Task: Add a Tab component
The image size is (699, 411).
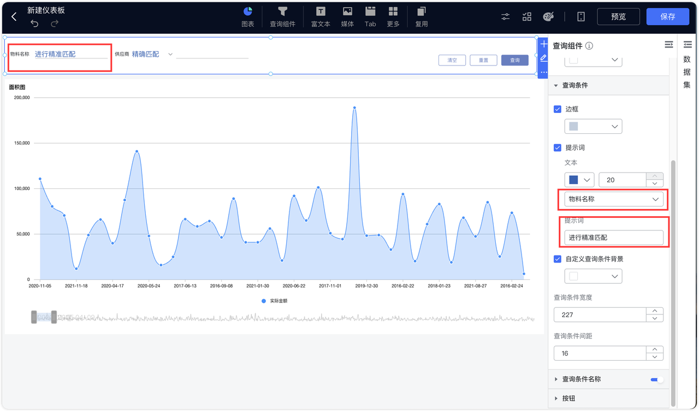Action: click(x=370, y=17)
